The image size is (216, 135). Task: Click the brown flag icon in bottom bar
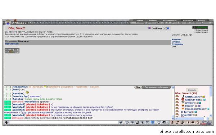(193, 122)
